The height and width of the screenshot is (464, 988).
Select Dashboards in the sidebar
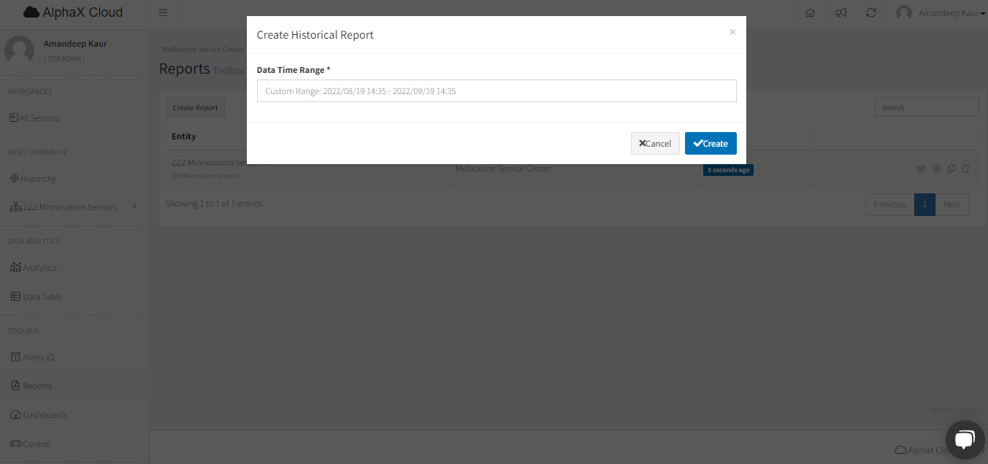45,415
